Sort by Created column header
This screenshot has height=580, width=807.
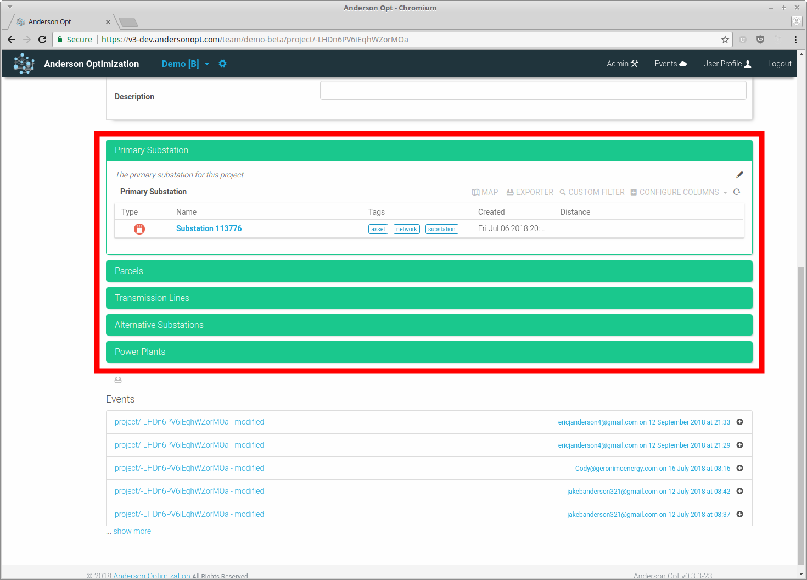[x=491, y=212]
